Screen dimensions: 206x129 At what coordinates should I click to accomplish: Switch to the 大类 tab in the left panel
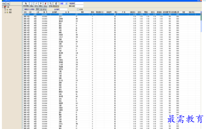(4, 4)
